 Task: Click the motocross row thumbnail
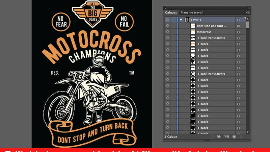tap(193, 32)
